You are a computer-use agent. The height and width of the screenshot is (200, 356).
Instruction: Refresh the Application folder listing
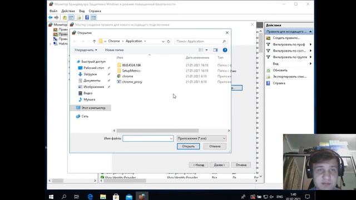[169, 41]
